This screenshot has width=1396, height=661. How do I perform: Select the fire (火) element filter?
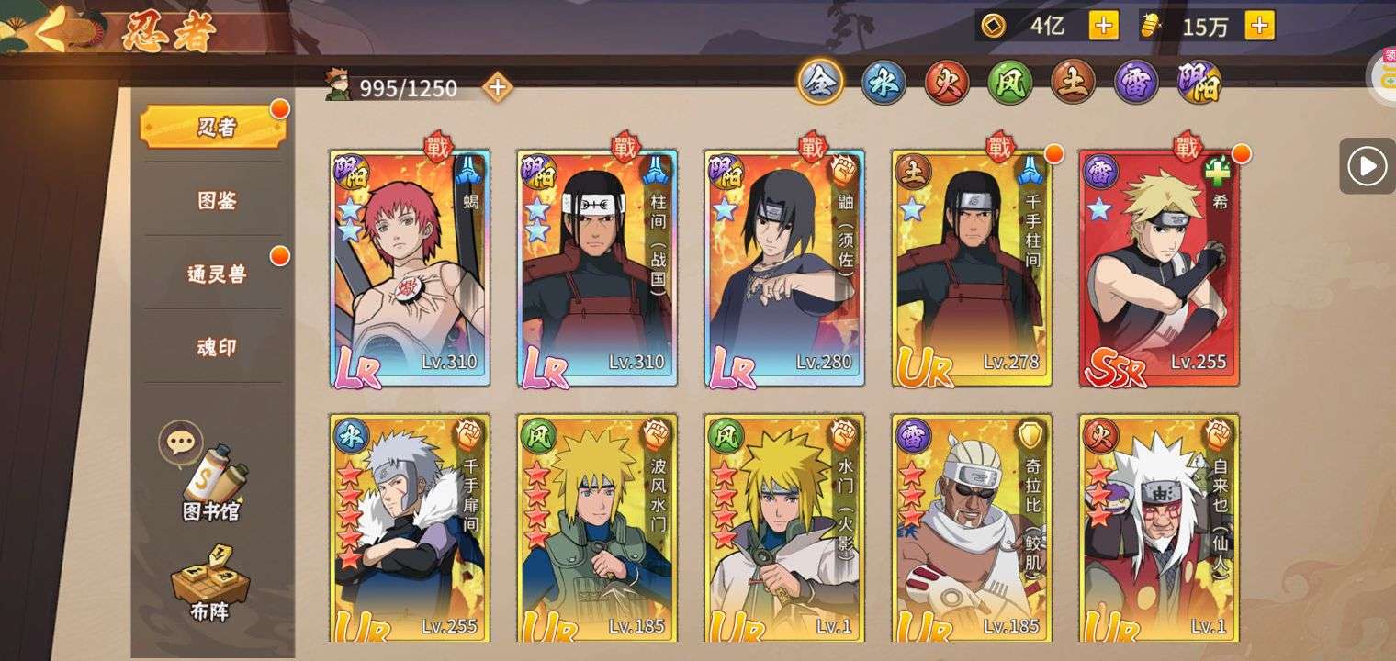point(947,84)
